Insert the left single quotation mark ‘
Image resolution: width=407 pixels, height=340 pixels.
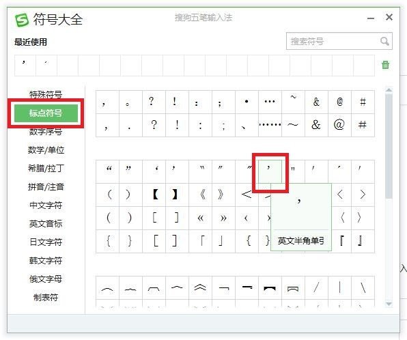(x=154, y=171)
